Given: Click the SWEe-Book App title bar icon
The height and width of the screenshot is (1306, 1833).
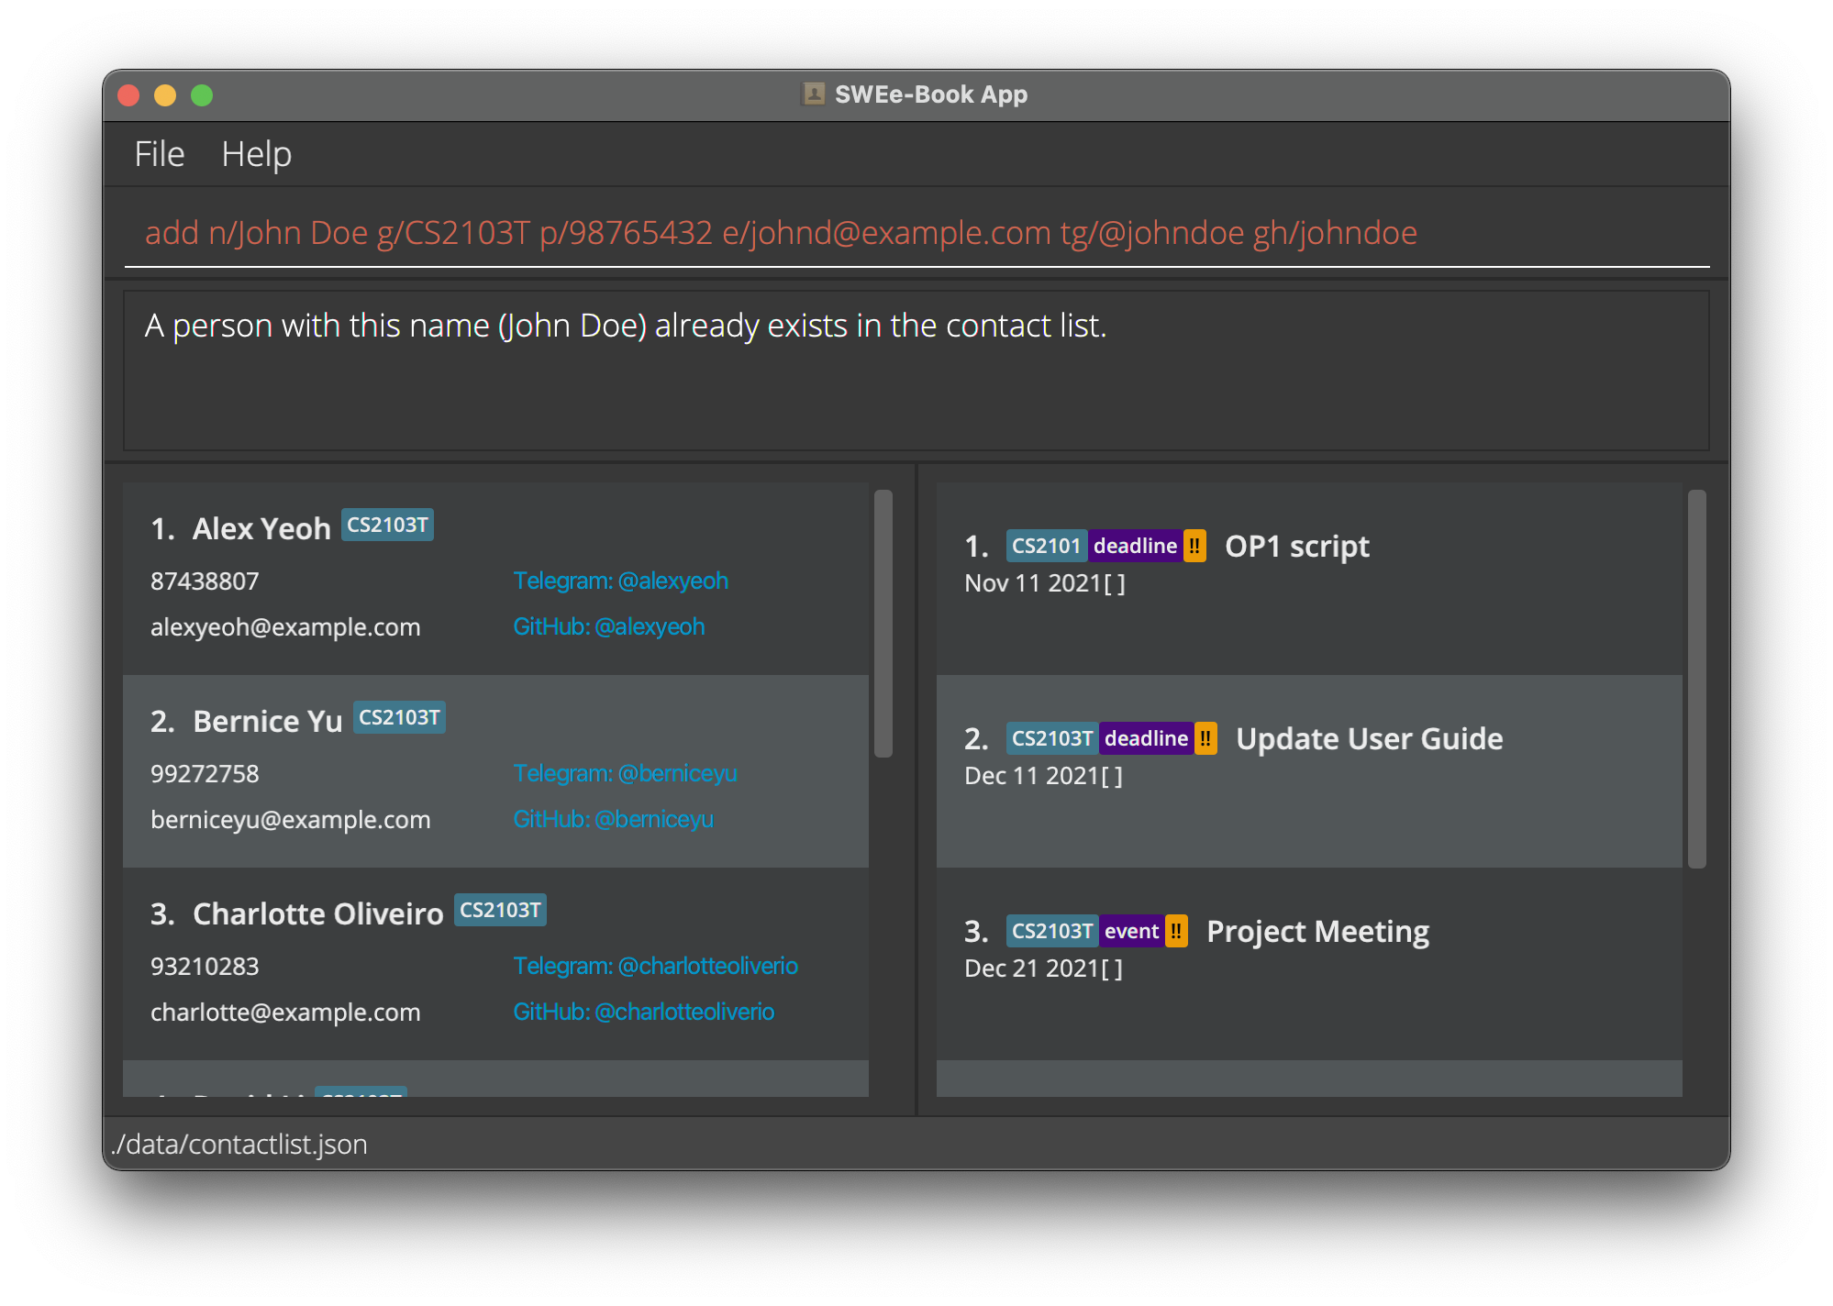Looking at the screenshot, I should pyautogui.click(x=813, y=94).
